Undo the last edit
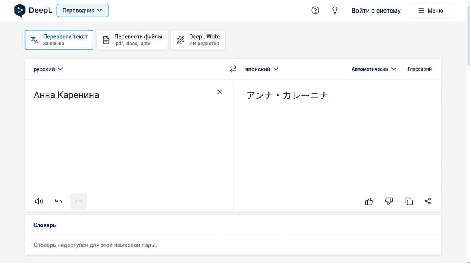Screen dimensions: 471x265 58,201
